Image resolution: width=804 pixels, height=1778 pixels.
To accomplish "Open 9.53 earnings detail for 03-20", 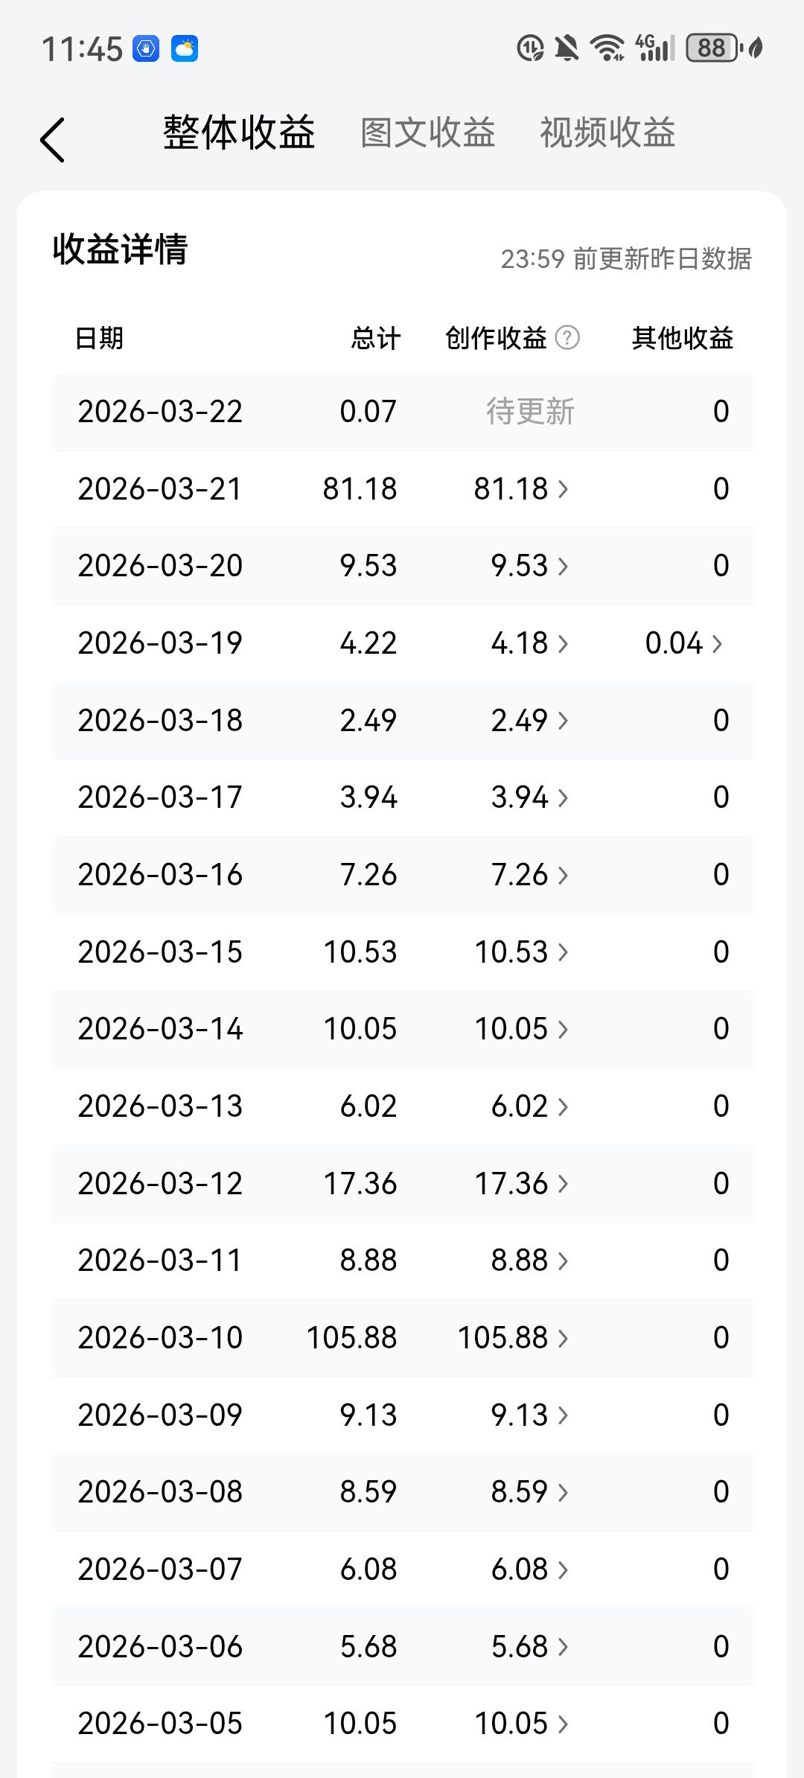I will pos(529,566).
